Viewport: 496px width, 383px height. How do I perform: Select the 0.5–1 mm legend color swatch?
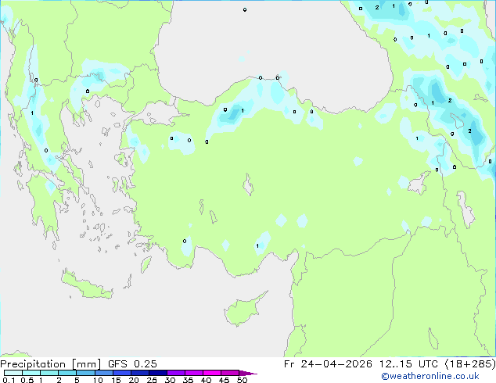[31, 373]
